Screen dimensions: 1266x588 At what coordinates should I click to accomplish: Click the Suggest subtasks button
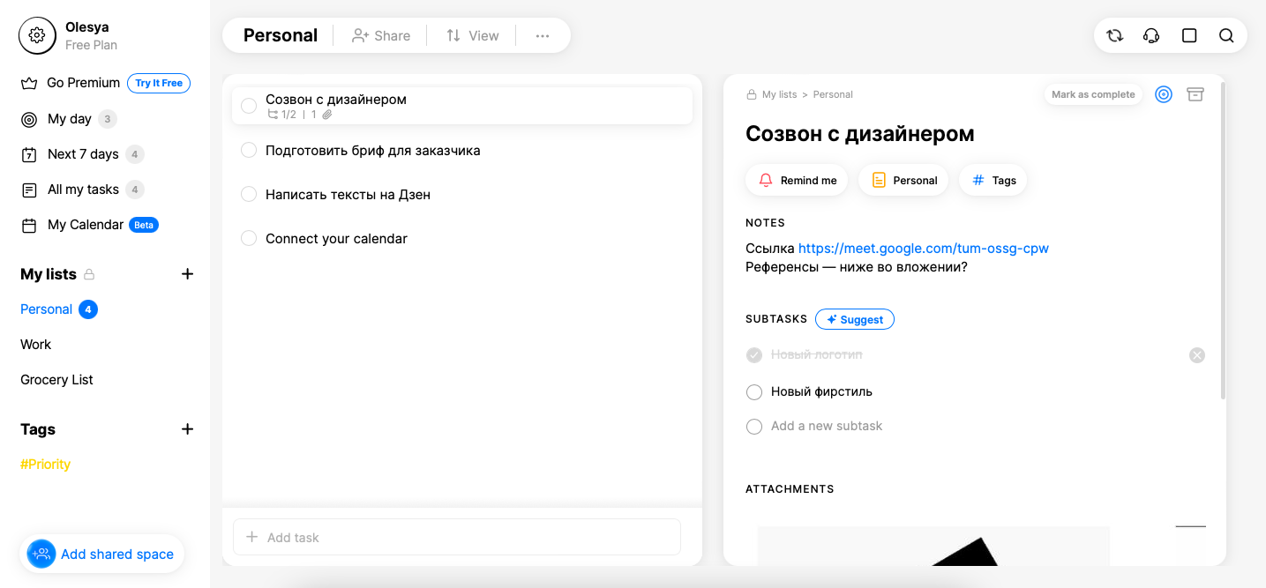855,319
